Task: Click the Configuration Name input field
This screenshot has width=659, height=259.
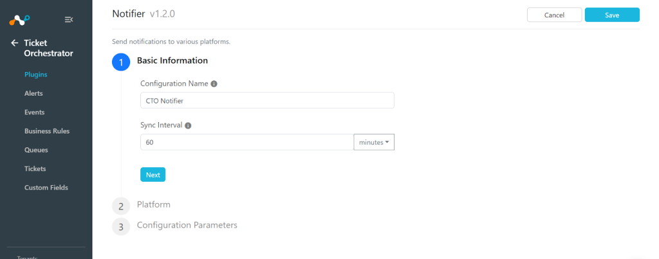Action: click(267, 100)
